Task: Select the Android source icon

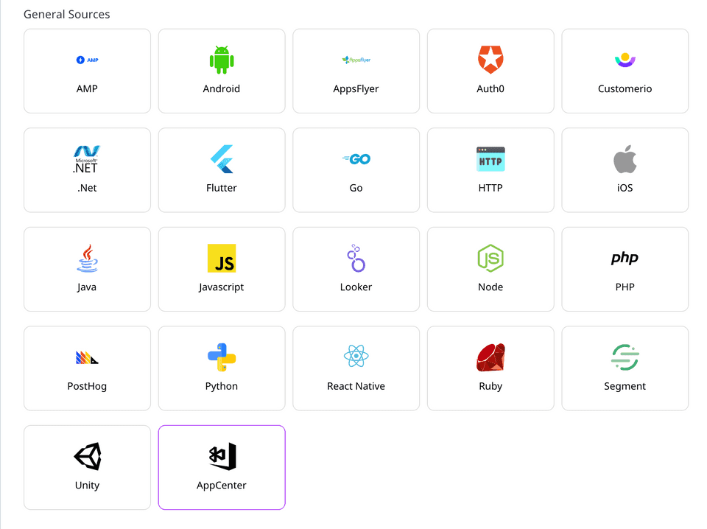Action: [x=222, y=60]
